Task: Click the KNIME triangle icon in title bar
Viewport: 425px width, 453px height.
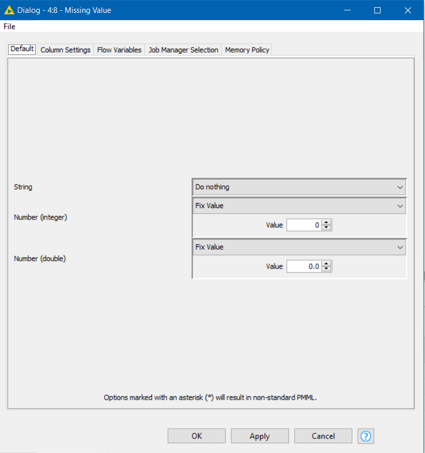Action: coord(9,10)
